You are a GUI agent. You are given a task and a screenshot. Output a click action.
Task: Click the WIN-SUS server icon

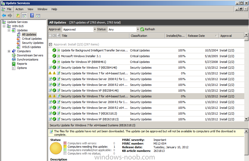coord(9,26)
